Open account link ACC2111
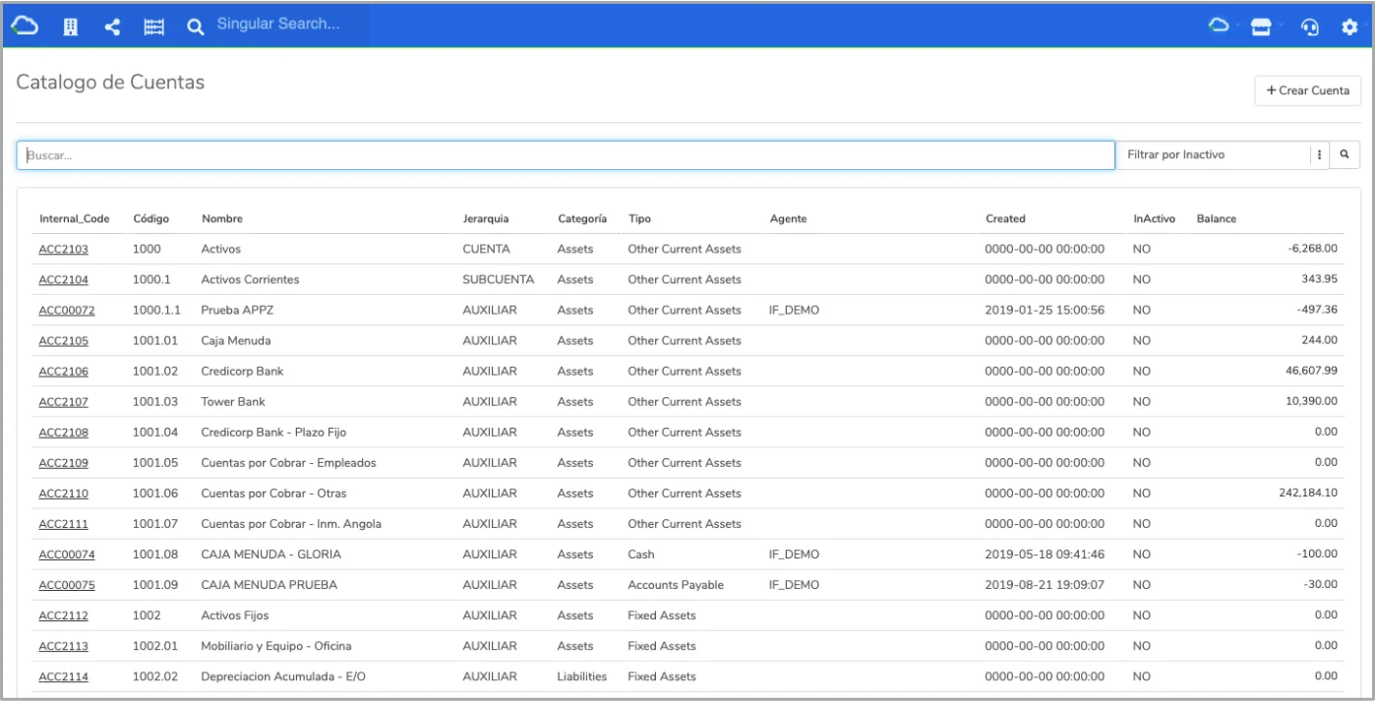 point(64,523)
